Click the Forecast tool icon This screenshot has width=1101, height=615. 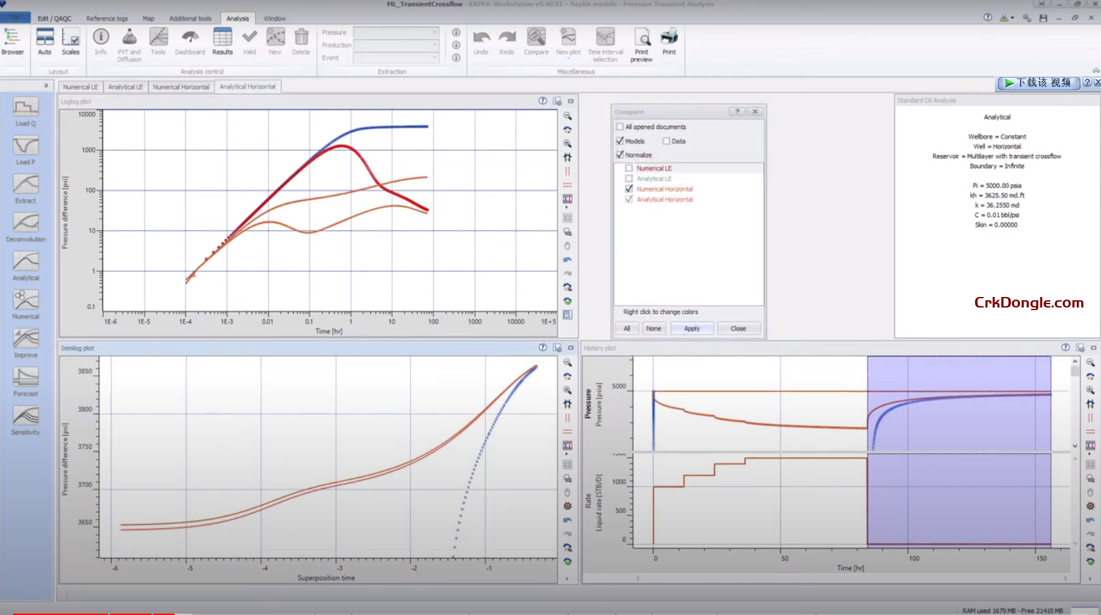click(x=26, y=378)
